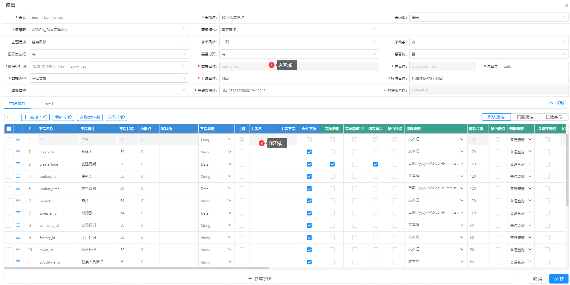Select the row checkbox for create_by
The image size is (570, 285).
[9, 152]
